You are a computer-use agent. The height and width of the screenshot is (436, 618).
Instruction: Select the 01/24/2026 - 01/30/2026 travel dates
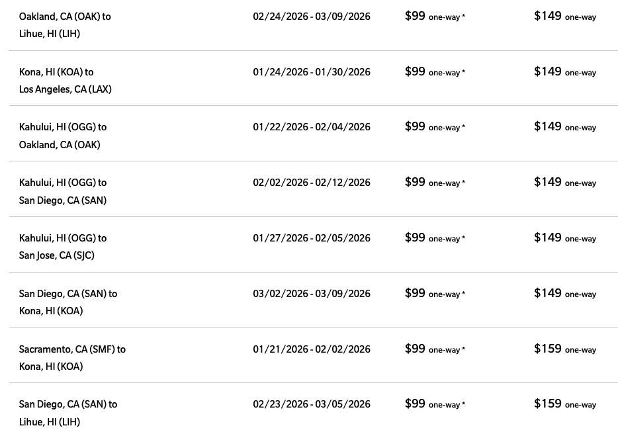(312, 71)
